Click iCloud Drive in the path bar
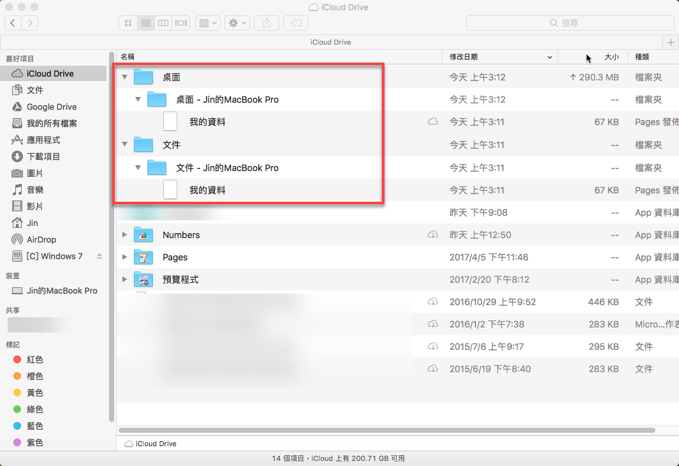679x466 pixels. 150,444
